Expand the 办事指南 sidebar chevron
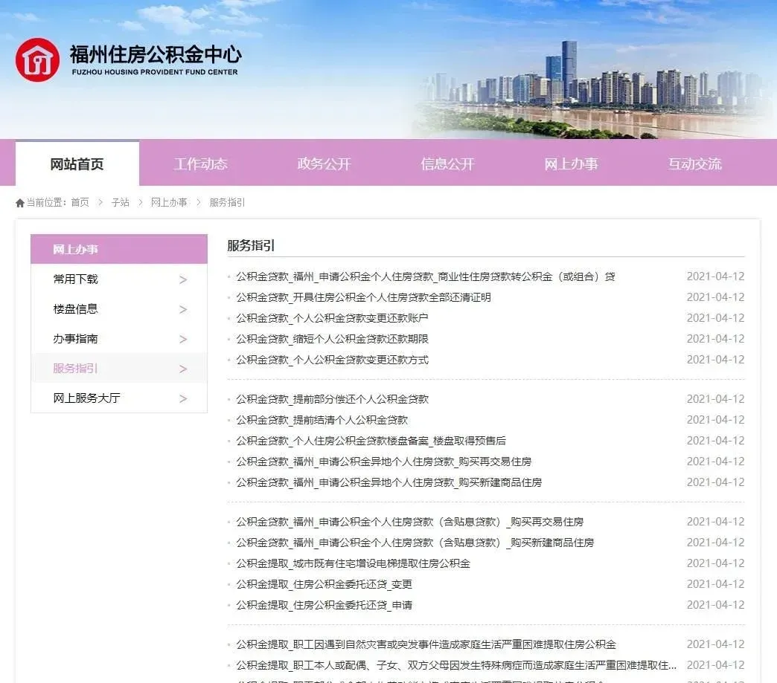The width and height of the screenshot is (777, 683). click(x=182, y=339)
